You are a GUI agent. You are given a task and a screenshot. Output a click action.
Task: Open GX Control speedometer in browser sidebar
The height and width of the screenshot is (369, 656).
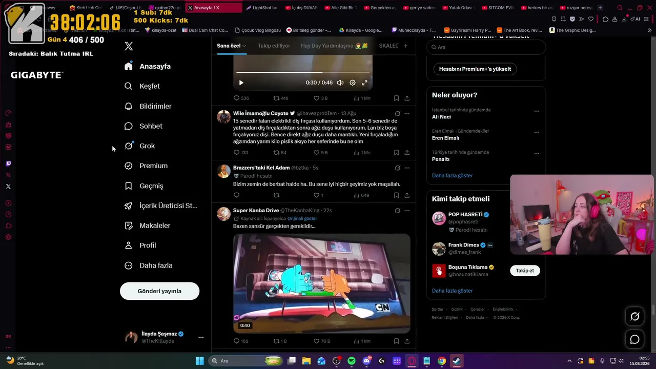point(8,113)
